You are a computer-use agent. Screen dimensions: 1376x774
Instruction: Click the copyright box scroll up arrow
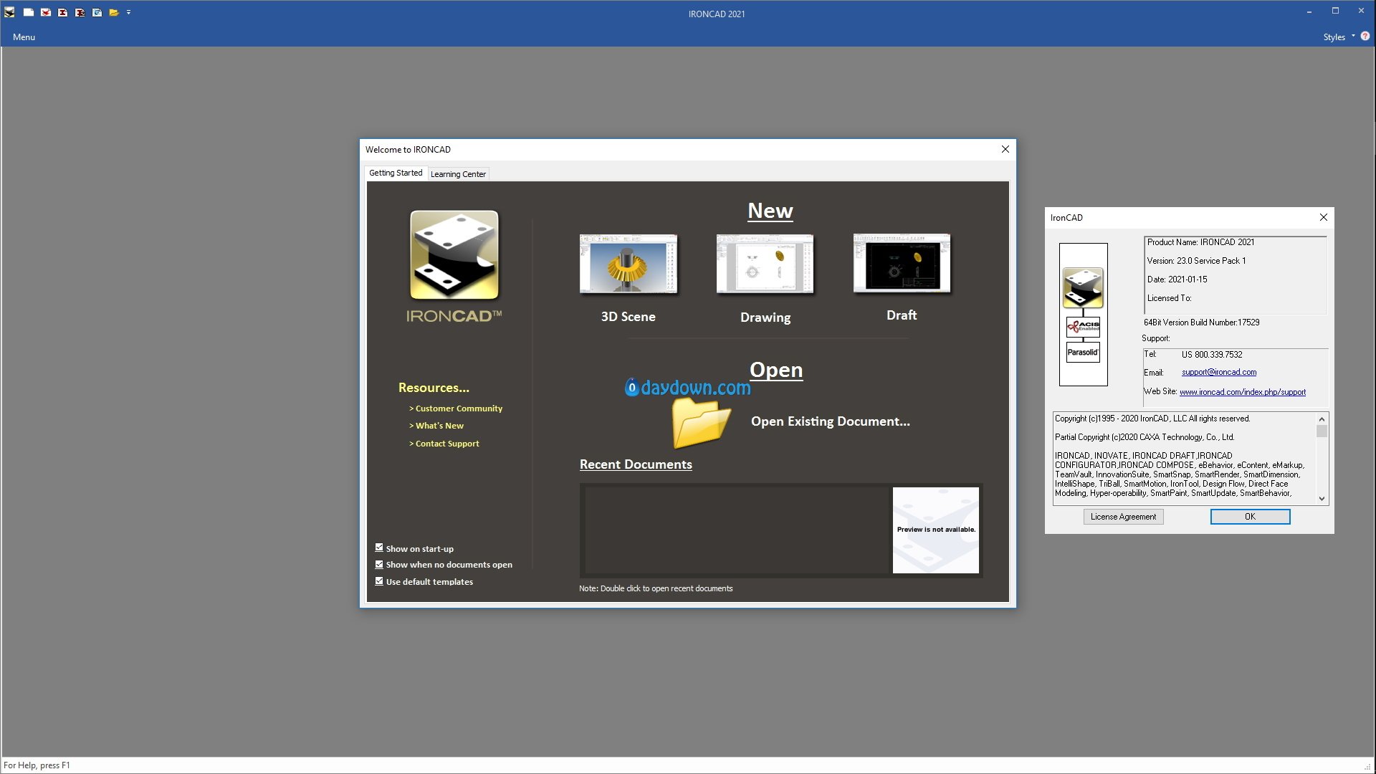1322,419
